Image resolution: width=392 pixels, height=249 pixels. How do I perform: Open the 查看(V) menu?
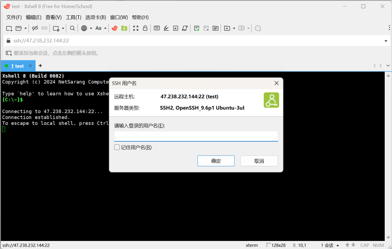coord(54,17)
